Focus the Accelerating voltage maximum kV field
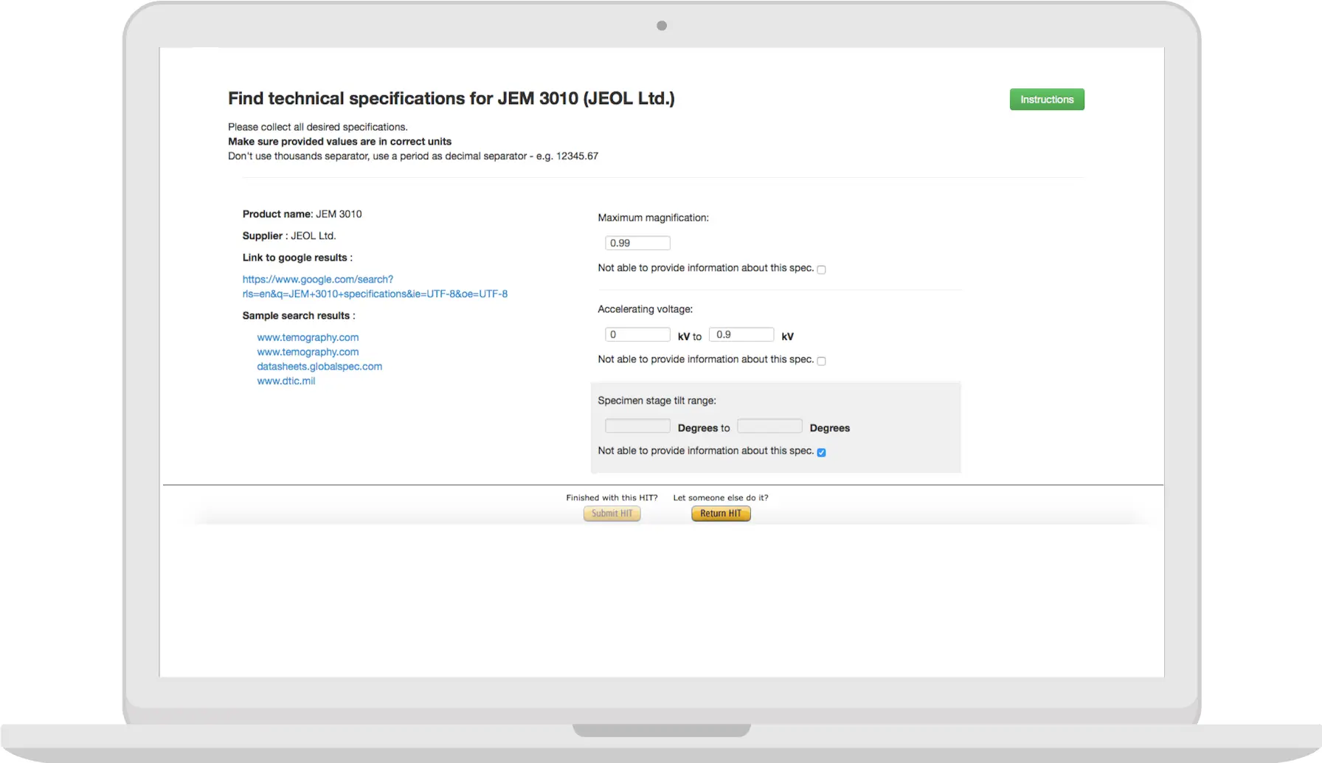Screen dimensions: 1322x763 741,334
